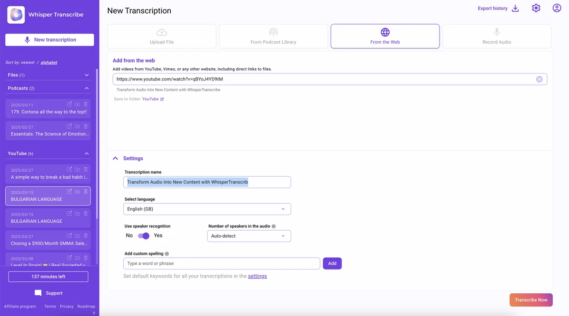Viewport: 569px width, 316px height.
Task: Click the YouTube save-folder link
Action: pos(150,99)
